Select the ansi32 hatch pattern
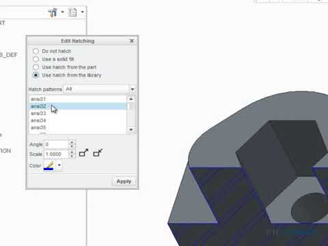Viewport: 328px width, 246px height. pos(77,106)
